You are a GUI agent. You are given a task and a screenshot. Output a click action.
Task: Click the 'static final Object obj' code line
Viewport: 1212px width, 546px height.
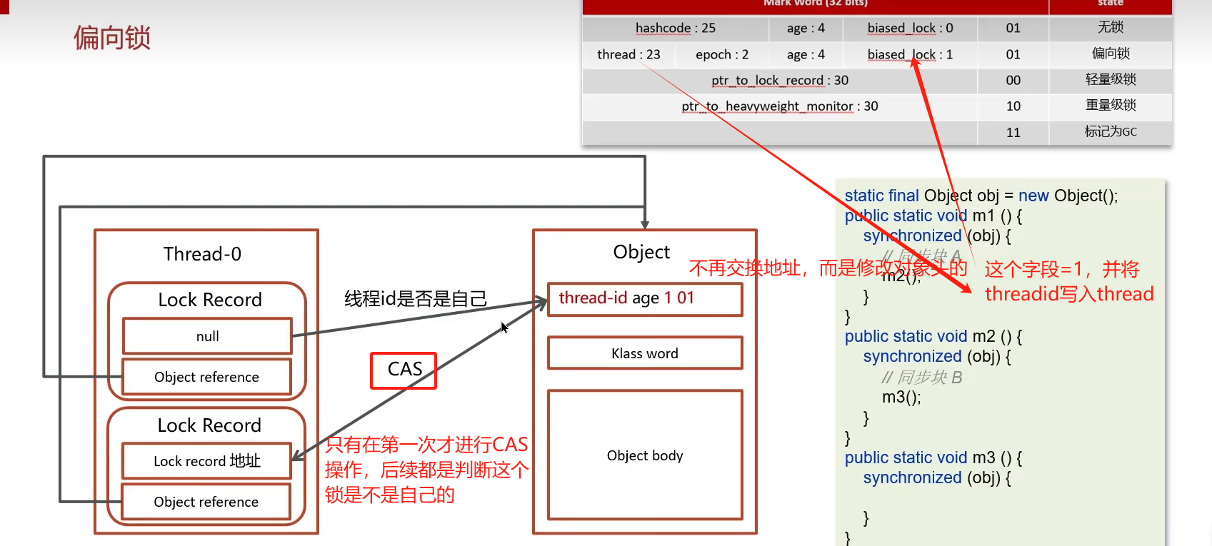point(981,196)
